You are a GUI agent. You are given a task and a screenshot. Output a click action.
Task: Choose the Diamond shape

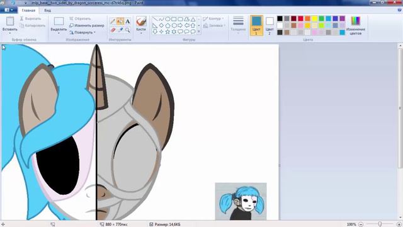tap(161, 25)
